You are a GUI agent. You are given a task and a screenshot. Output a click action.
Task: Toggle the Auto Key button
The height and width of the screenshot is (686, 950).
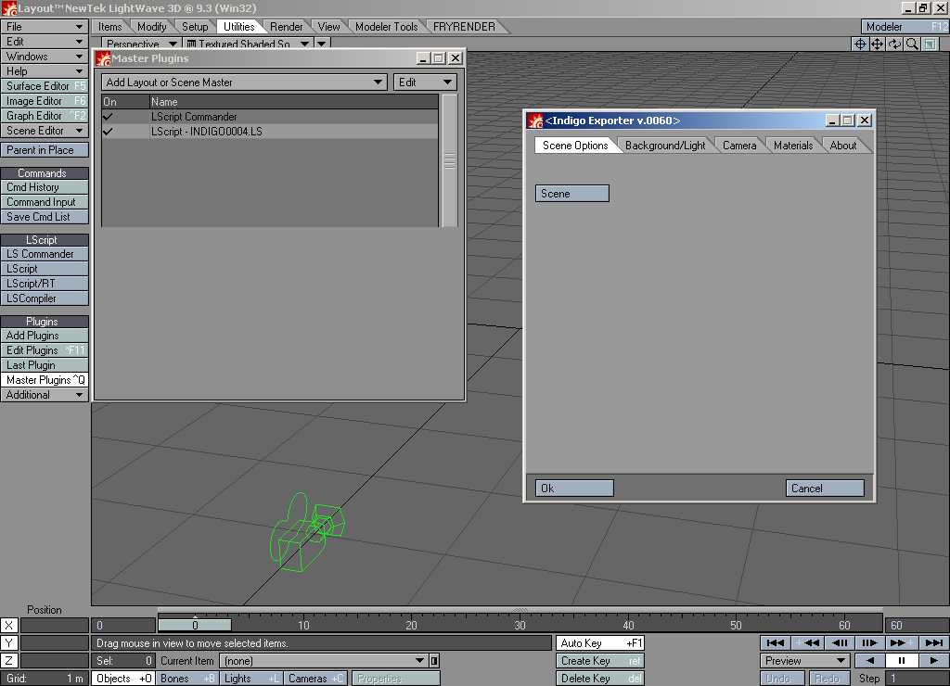pyautogui.click(x=600, y=642)
